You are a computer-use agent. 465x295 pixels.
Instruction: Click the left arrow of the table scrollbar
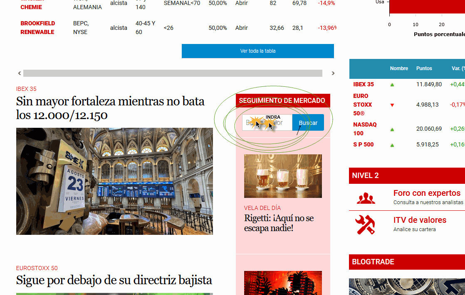pos(20,73)
